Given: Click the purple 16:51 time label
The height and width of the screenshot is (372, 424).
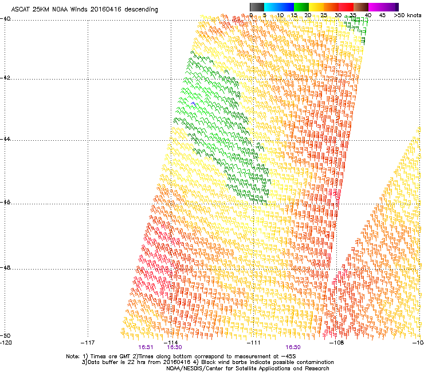Looking at the screenshot, I should (x=146, y=347).
